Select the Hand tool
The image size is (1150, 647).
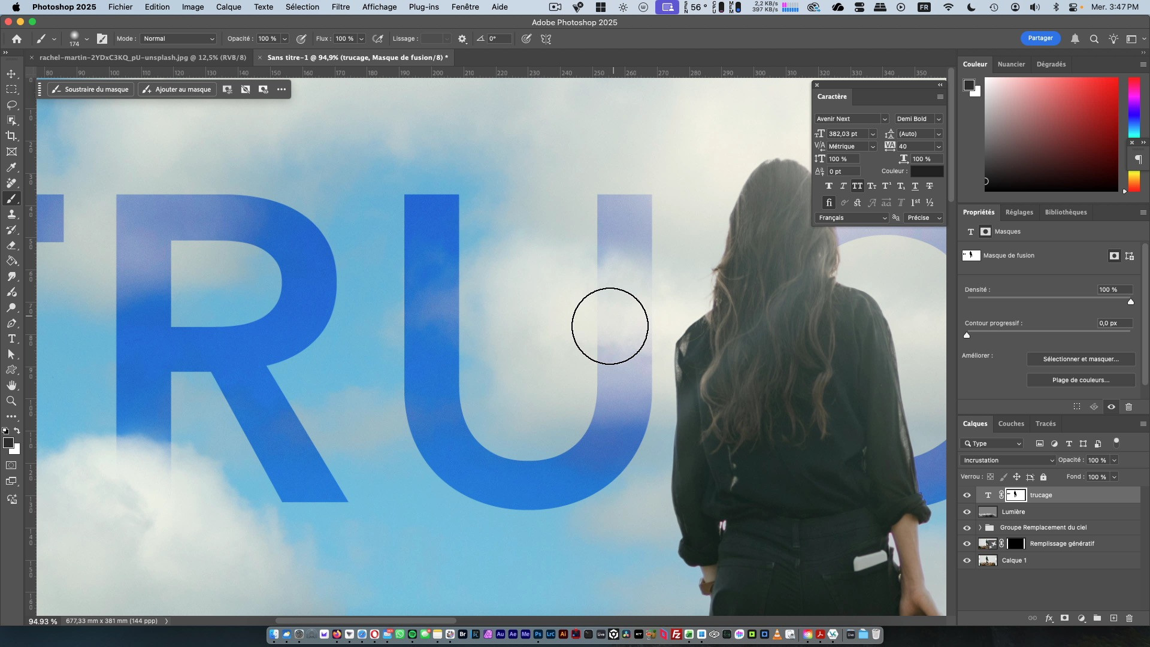pos(11,385)
